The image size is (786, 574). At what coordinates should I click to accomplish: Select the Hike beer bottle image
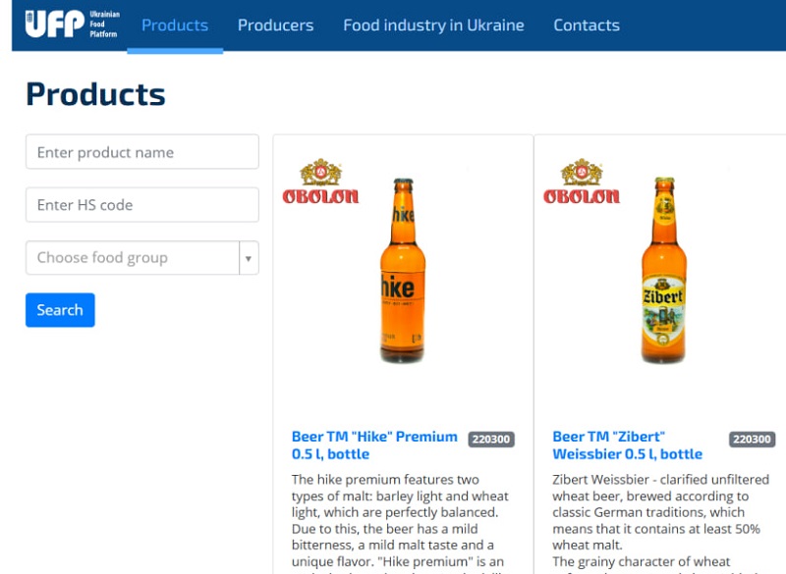[403, 271]
